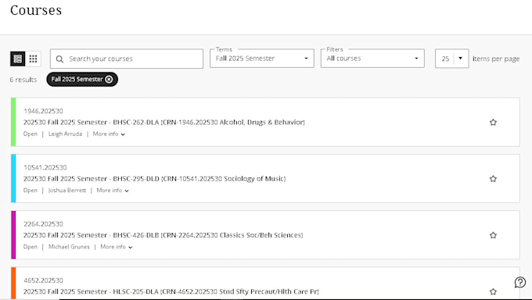Image resolution: width=532 pixels, height=300 pixels.
Task: Favorite the Classics Soc/Beh Sciences course
Action: pos(493,235)
